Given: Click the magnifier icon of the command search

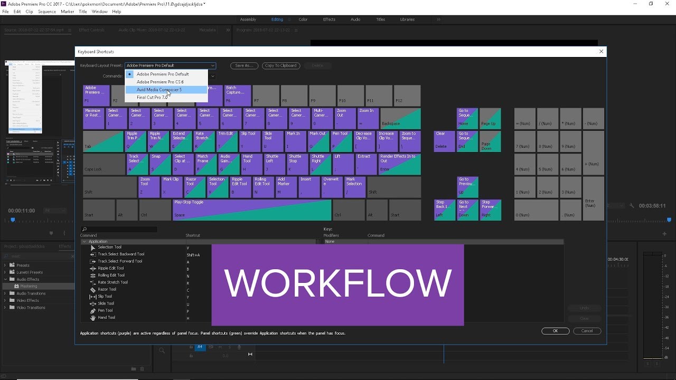Looking at the screenshot, I should click(x=84, y=230).
